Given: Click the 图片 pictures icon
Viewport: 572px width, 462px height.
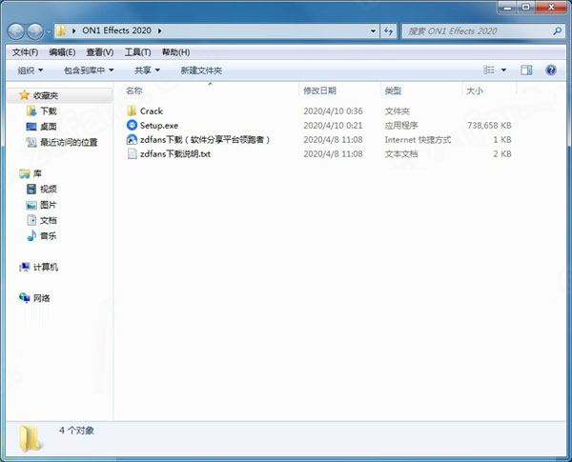Looking at the screenshot, I should click(31, 205).
